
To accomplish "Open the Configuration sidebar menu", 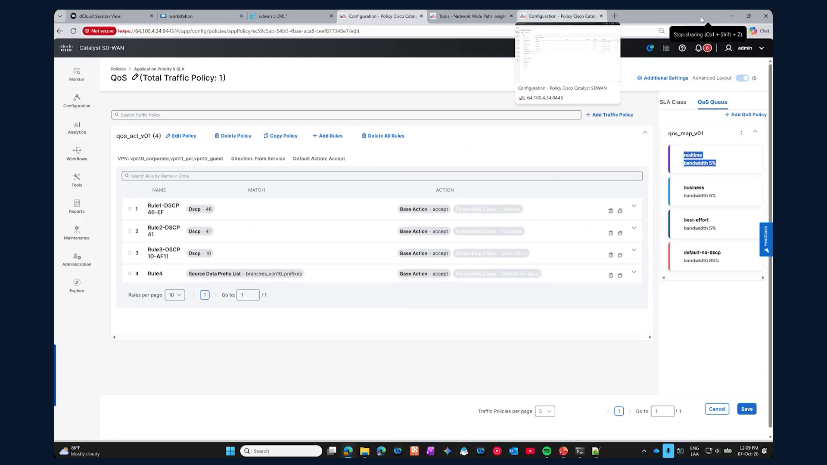I will 77,101.
